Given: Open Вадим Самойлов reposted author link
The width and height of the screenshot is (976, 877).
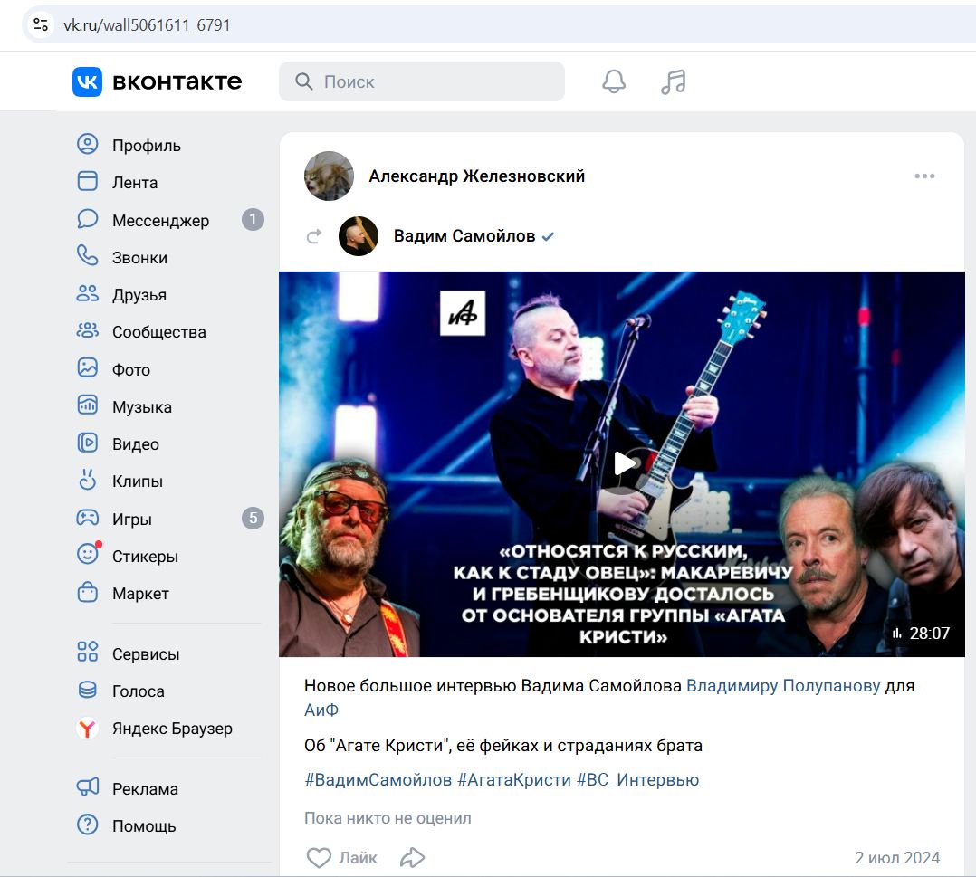Looking at the screenshot, I should pos(464,236).
